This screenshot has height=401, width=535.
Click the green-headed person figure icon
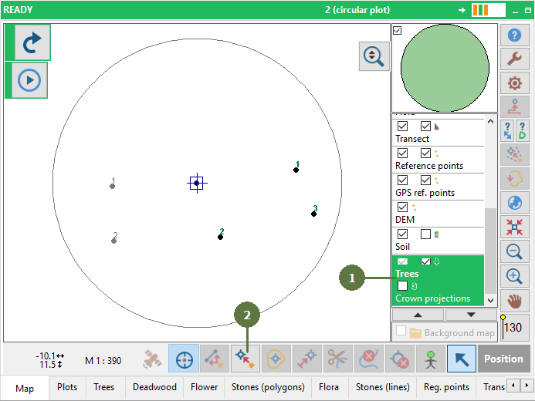(x=431, y=359)
